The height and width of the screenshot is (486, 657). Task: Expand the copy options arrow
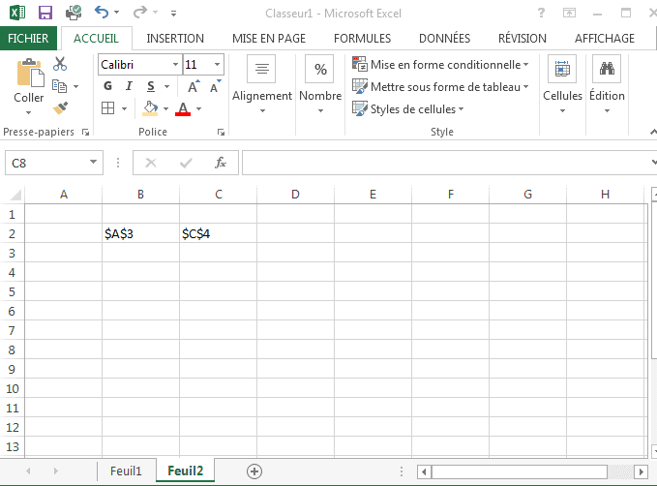tap(75, 86)
